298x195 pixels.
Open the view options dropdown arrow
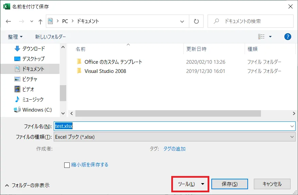(x=270, y=37)
